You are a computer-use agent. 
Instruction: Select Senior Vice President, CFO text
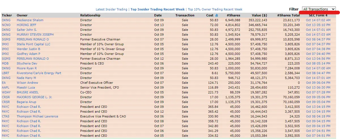99,87
